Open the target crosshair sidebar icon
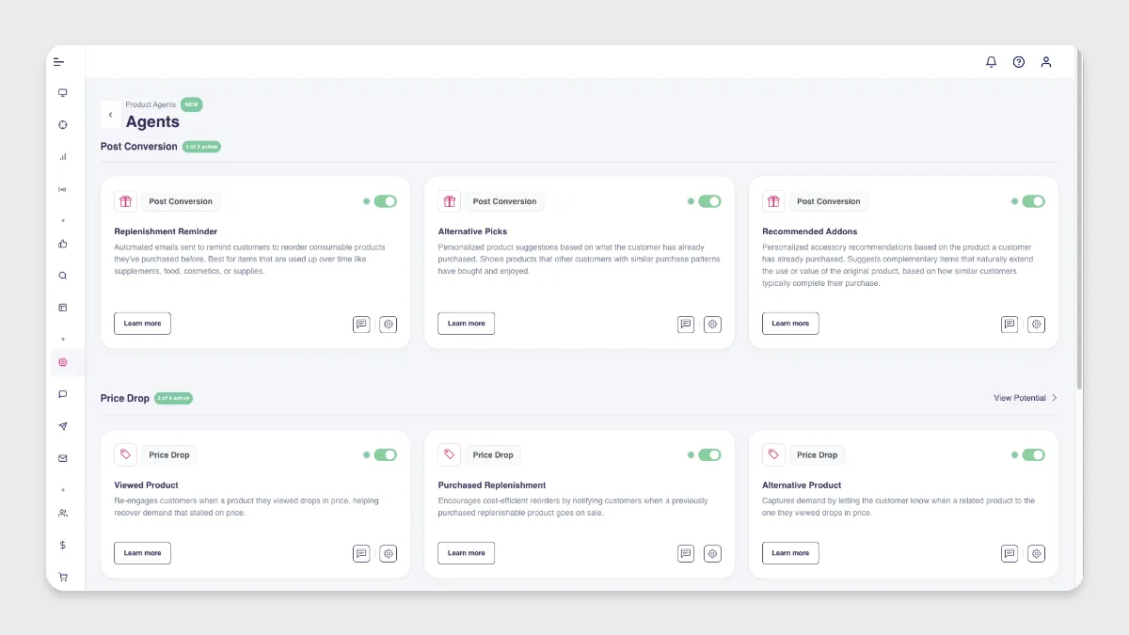The width and height of the screenshot is (1129, 635). tap(63, 124)
